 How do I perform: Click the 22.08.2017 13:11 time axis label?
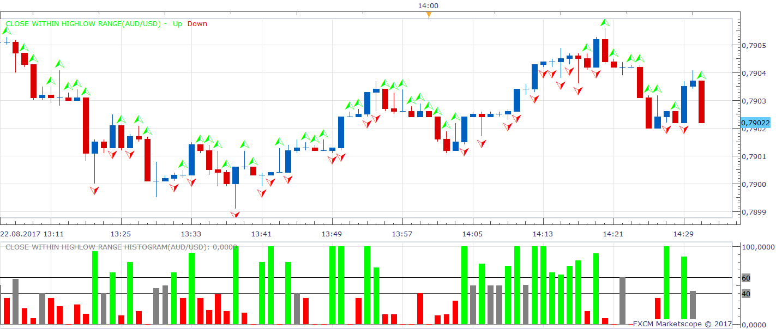[x=32, y=234]
